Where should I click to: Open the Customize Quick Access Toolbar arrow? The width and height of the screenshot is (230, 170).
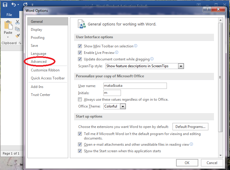pos(32,5)
